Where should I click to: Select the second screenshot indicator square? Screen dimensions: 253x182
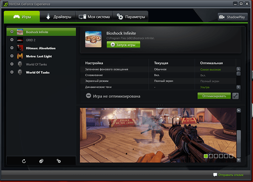click(211, 156)
